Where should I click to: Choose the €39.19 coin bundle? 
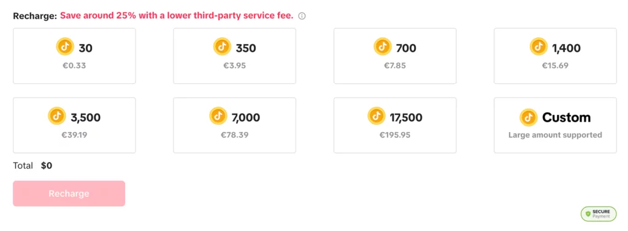pos(74,125)
